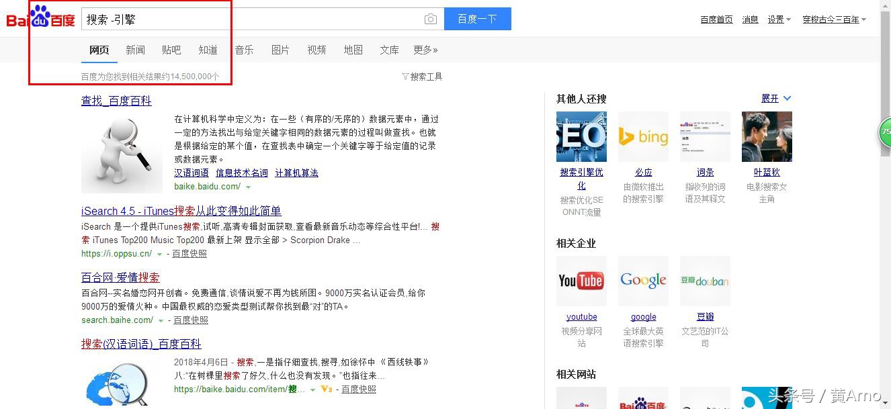Open the 叶蓝秋 link

pos(767,173)
